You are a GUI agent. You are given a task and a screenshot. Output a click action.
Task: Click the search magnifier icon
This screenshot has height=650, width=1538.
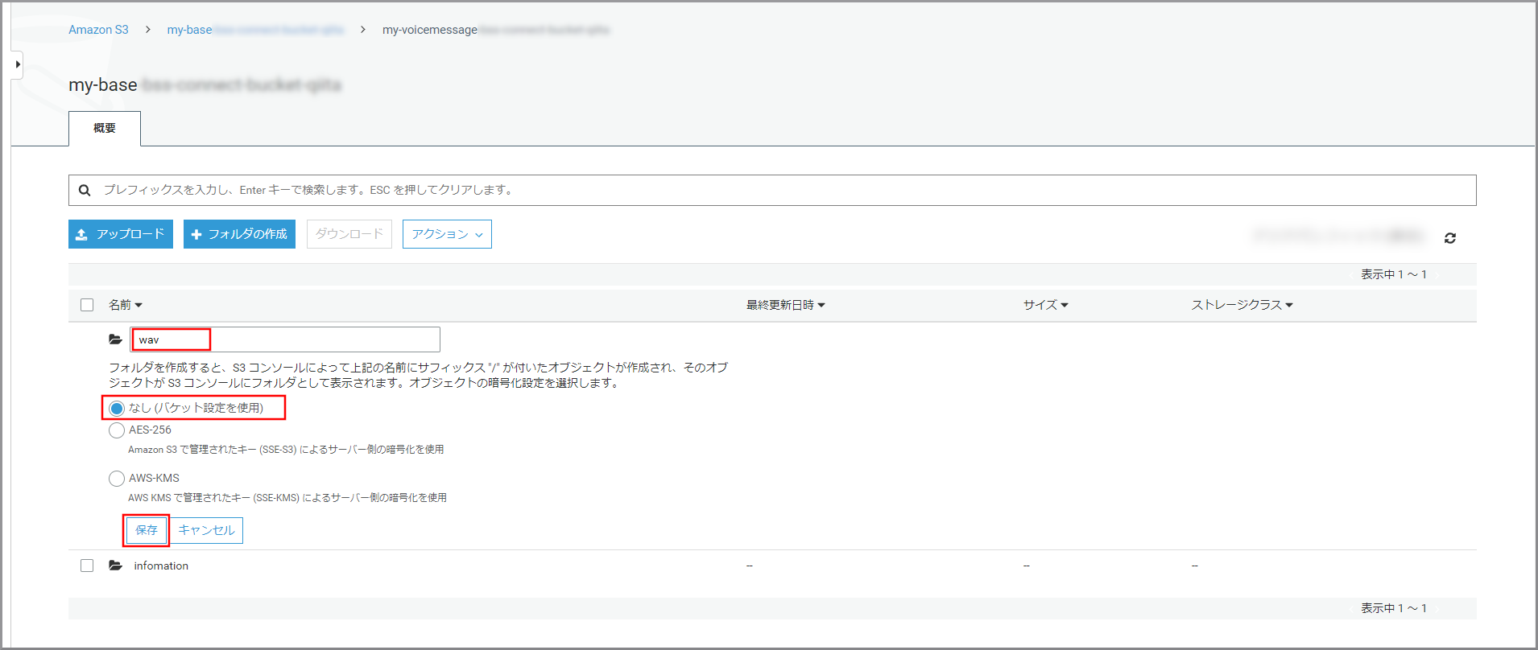[85, 191]
